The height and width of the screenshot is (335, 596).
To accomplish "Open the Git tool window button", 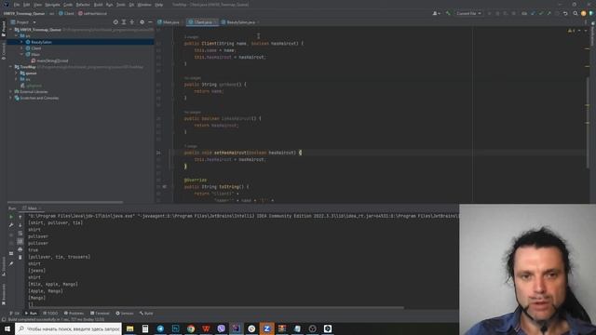I will point(15,313).
